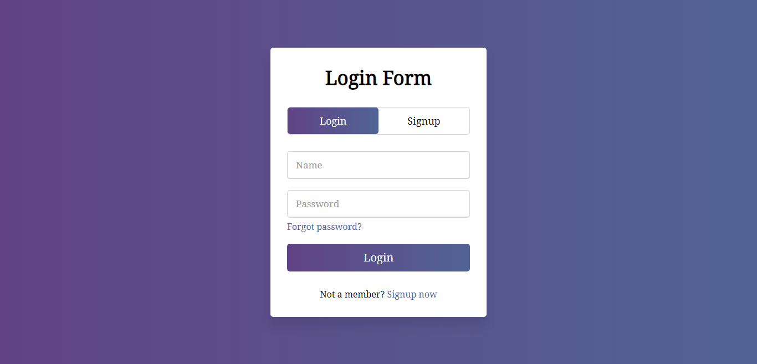The height and width of the screenshot is (364, 757).
Task: Register by clicking Signup now
Action: [412, 294]
